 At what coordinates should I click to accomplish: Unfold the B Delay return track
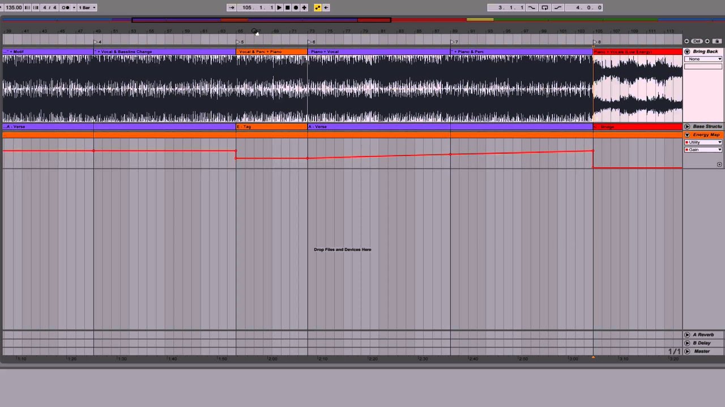click(687, 343)
